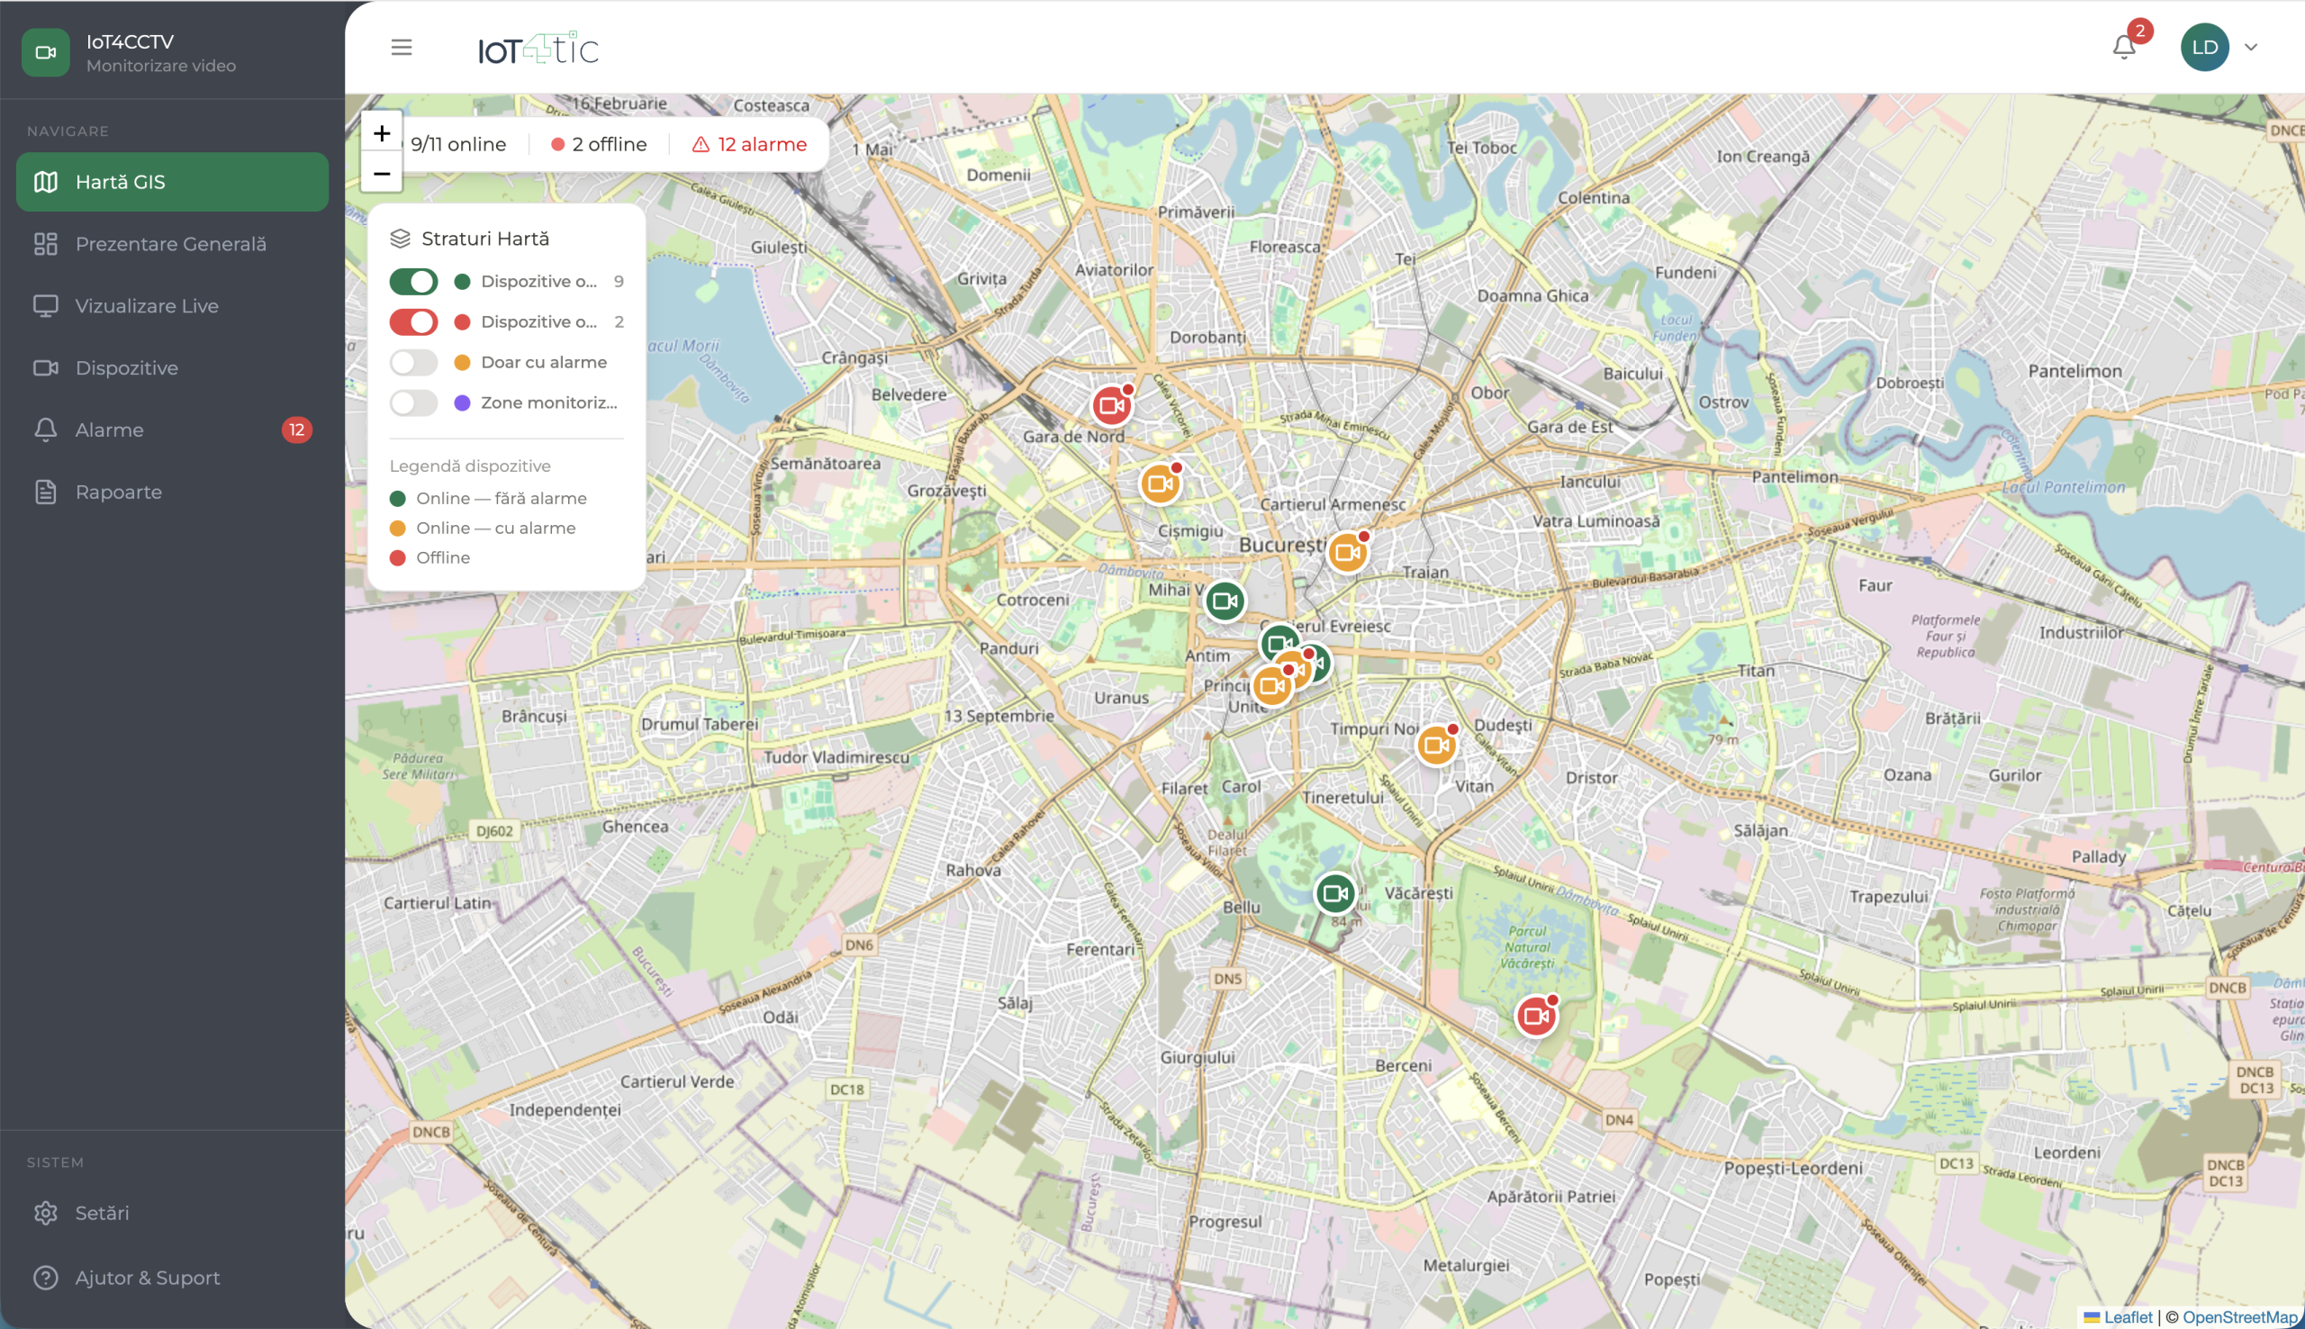Expand the user account dropdown chevron
Image resolution: width=2305 pixels, height=1329 pixels.
[2251, 48]
